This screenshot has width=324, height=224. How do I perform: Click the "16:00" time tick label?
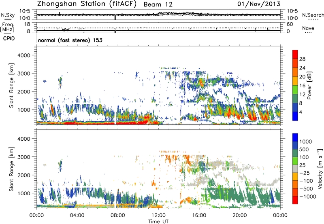tap(199, 216)
